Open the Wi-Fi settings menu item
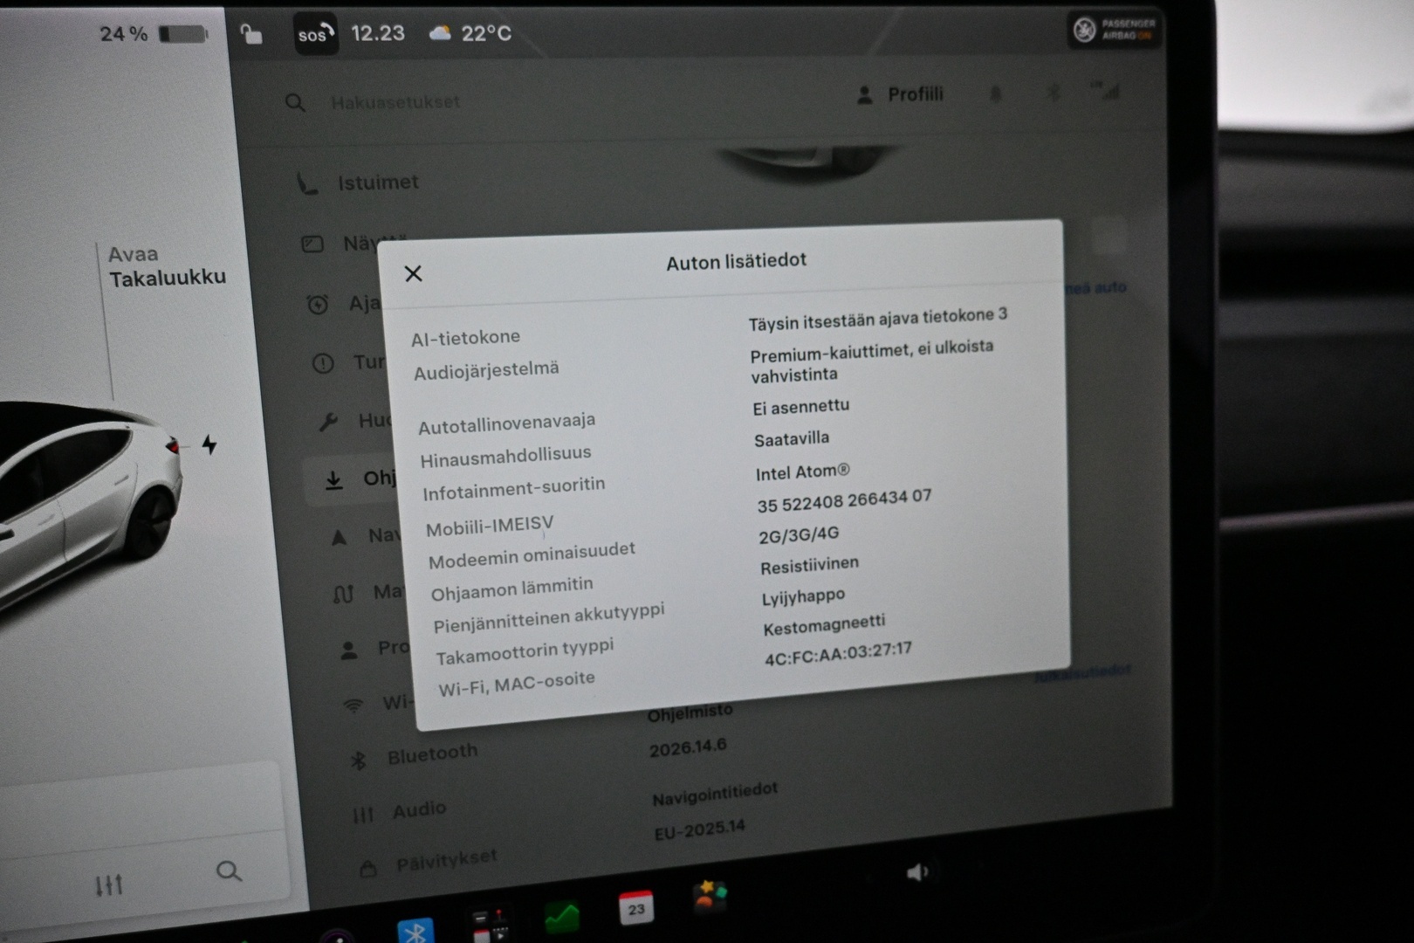 (x=376, y=703)
